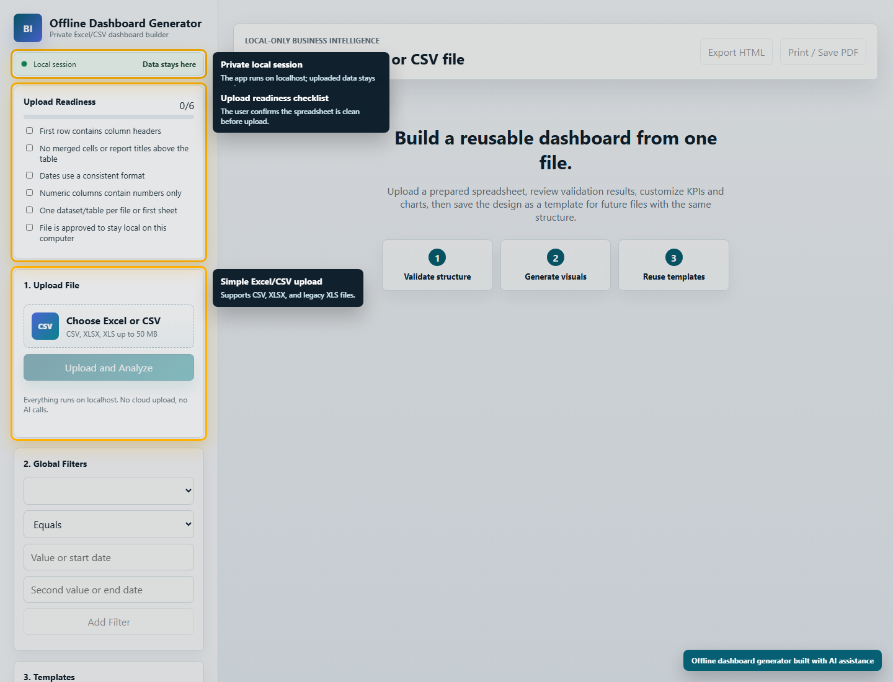The width and height of the screenshot is (893, 682).
Task: Click the '1. Upload File' heading
Action: coord(51,285)
